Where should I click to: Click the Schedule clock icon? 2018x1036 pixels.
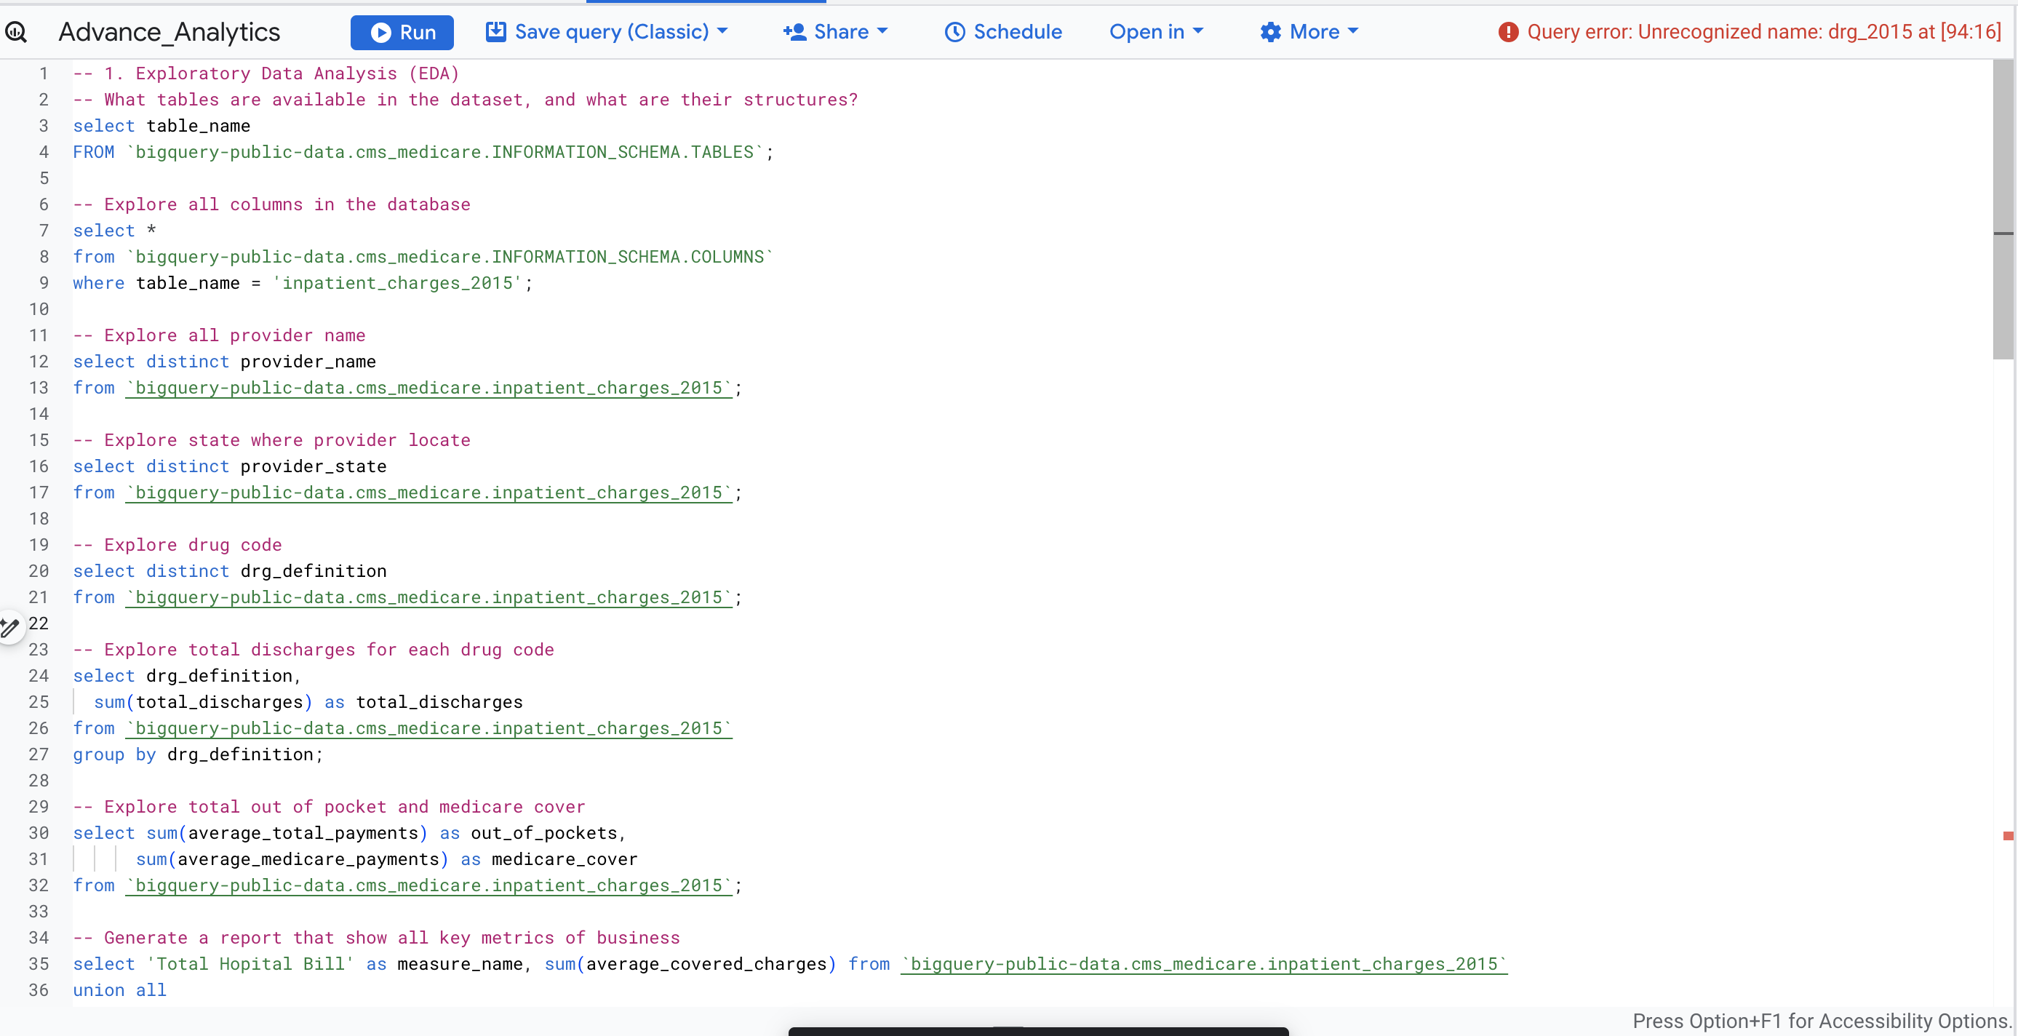pos(954,32)
